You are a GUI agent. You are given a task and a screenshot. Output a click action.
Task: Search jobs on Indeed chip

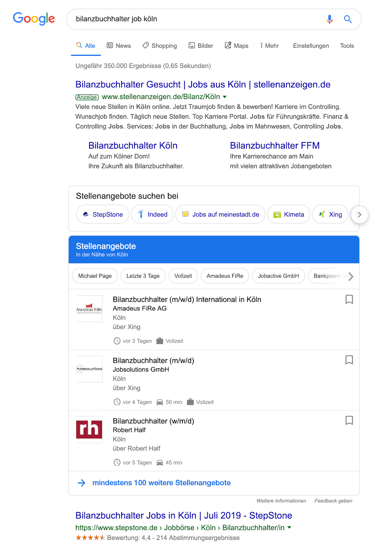click(x=152, y=214)
